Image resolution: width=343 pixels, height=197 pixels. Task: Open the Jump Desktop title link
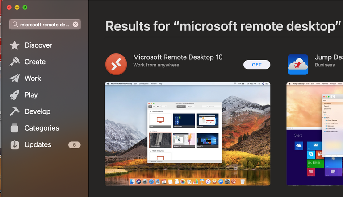click(329, 57)
